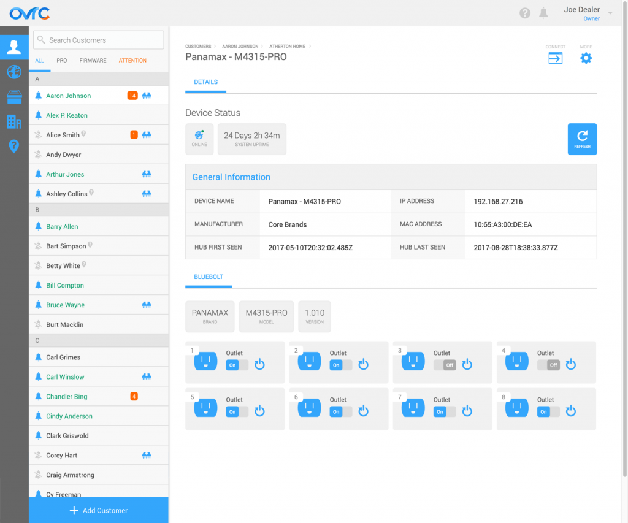
Task: Click the Search Customers field
Action: pos(99,40)
